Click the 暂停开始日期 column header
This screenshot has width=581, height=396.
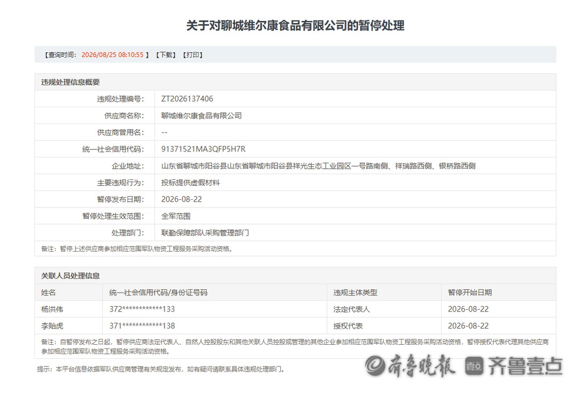click(x=470, y=293)
